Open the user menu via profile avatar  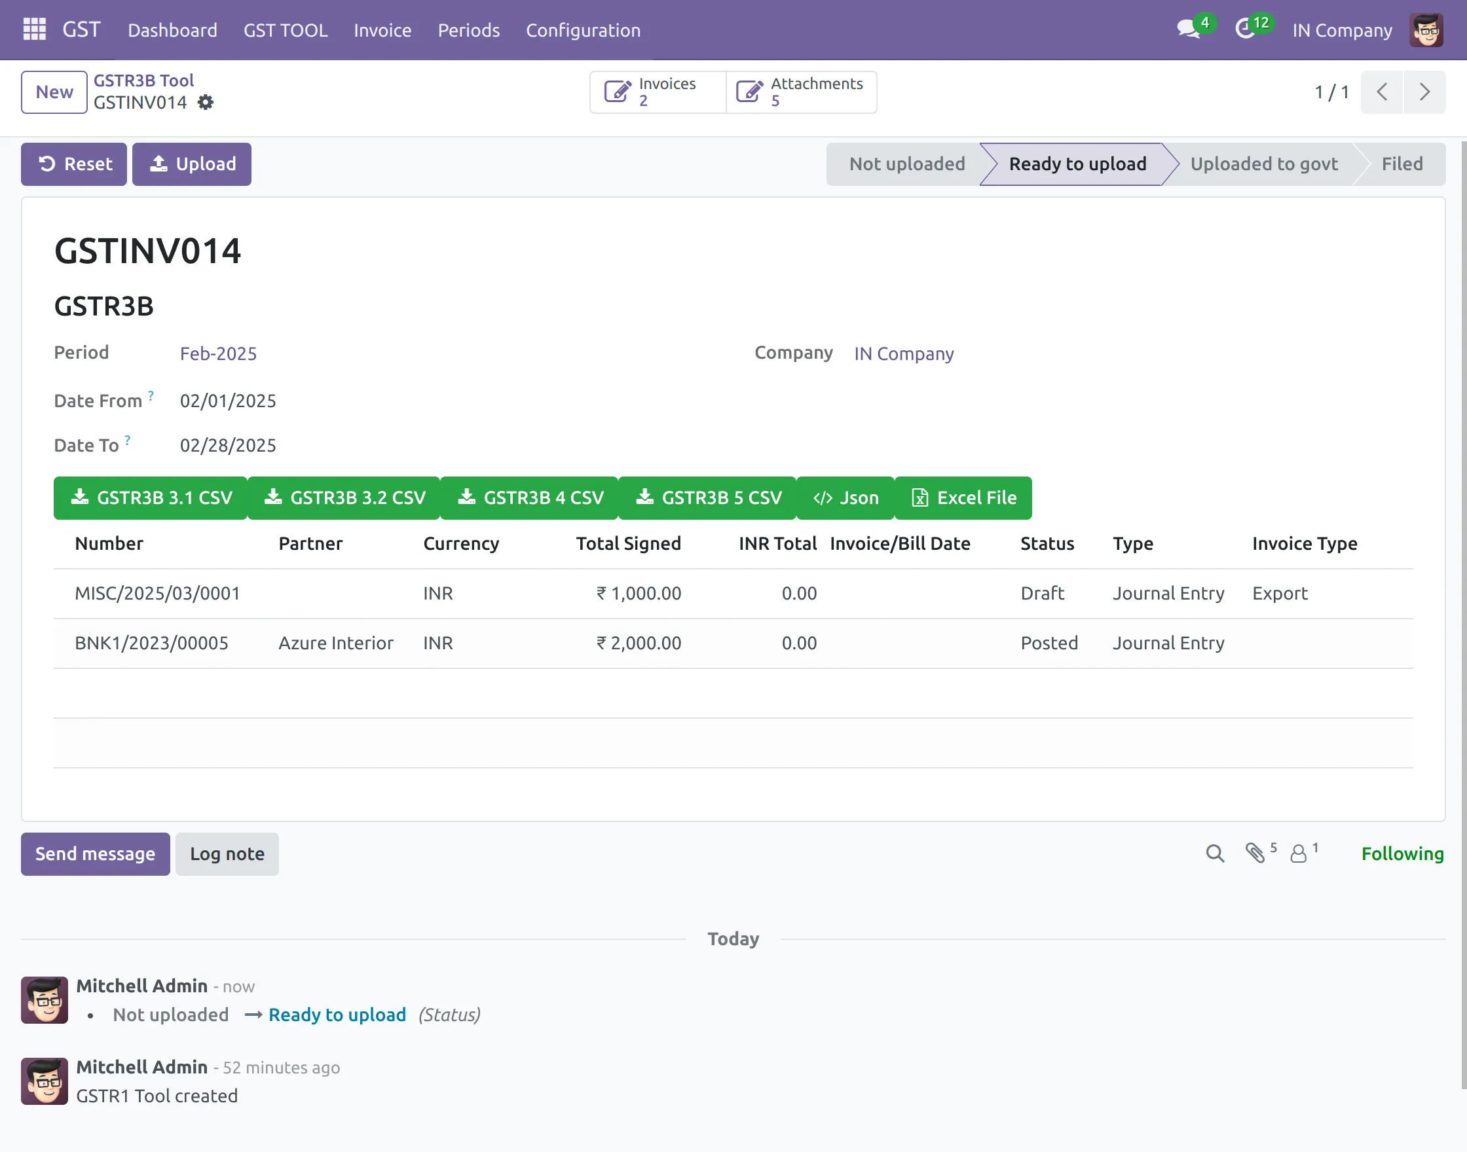[x=1425, y=29]
